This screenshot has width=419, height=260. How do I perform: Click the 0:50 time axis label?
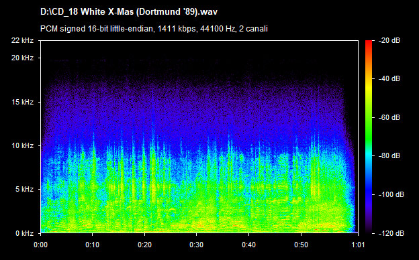(301, 245)
